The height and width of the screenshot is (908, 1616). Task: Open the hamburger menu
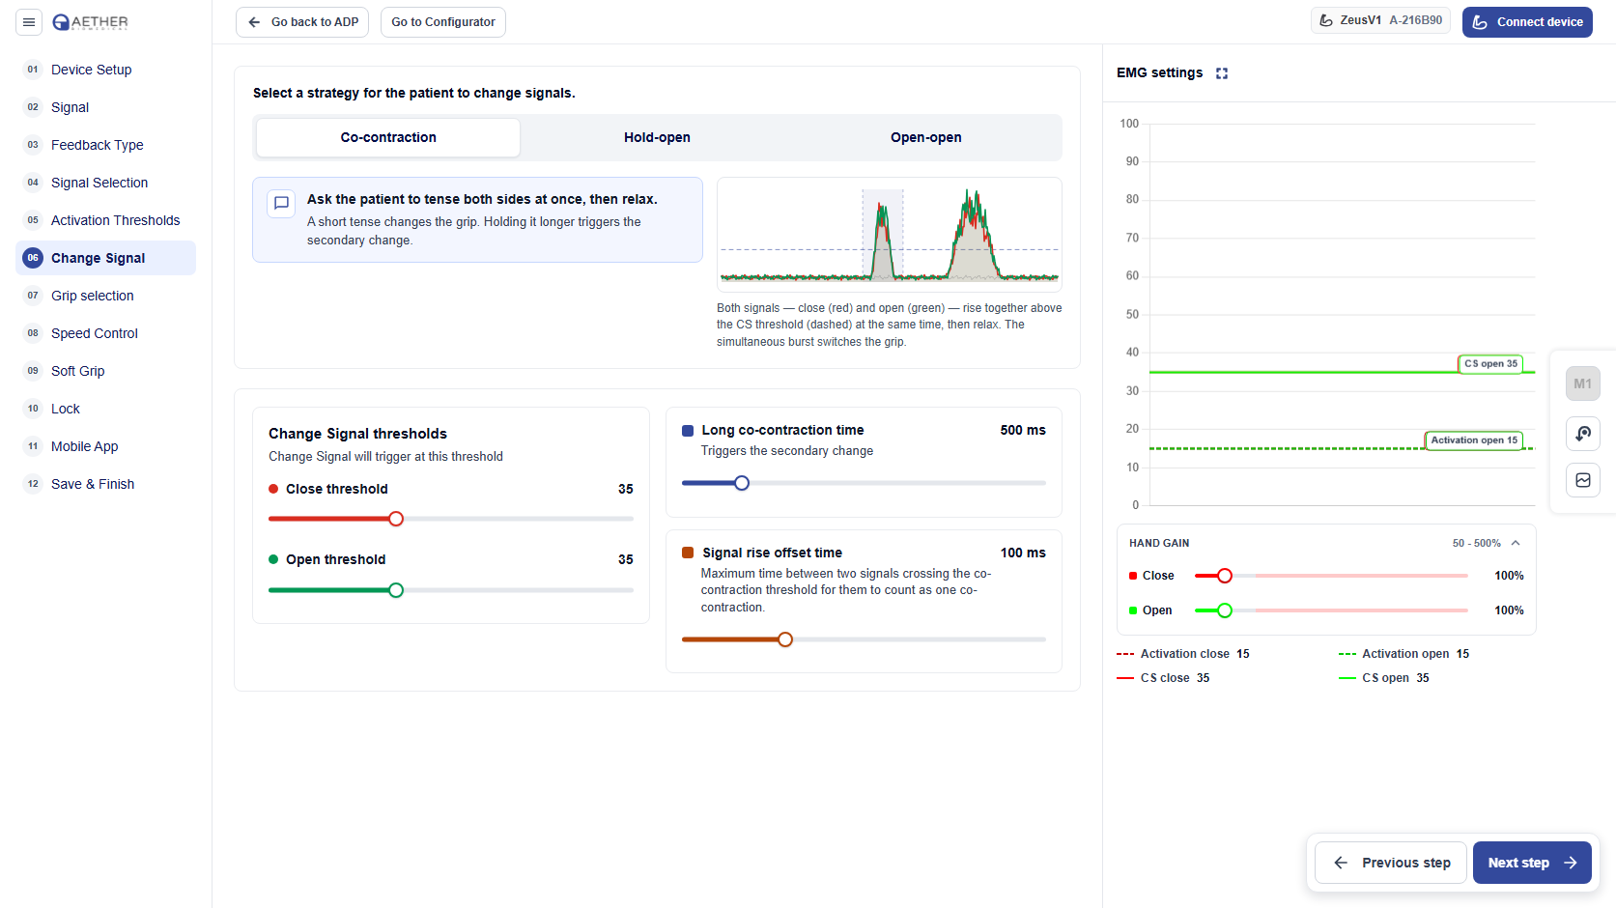tap(29, 22)
